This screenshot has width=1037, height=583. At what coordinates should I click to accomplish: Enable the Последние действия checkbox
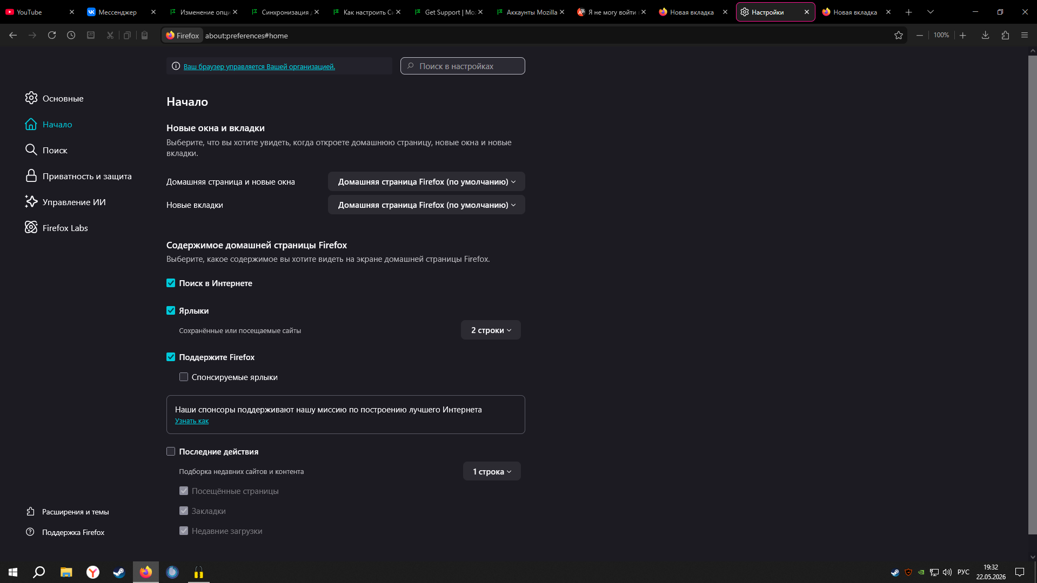pos(171,451)
